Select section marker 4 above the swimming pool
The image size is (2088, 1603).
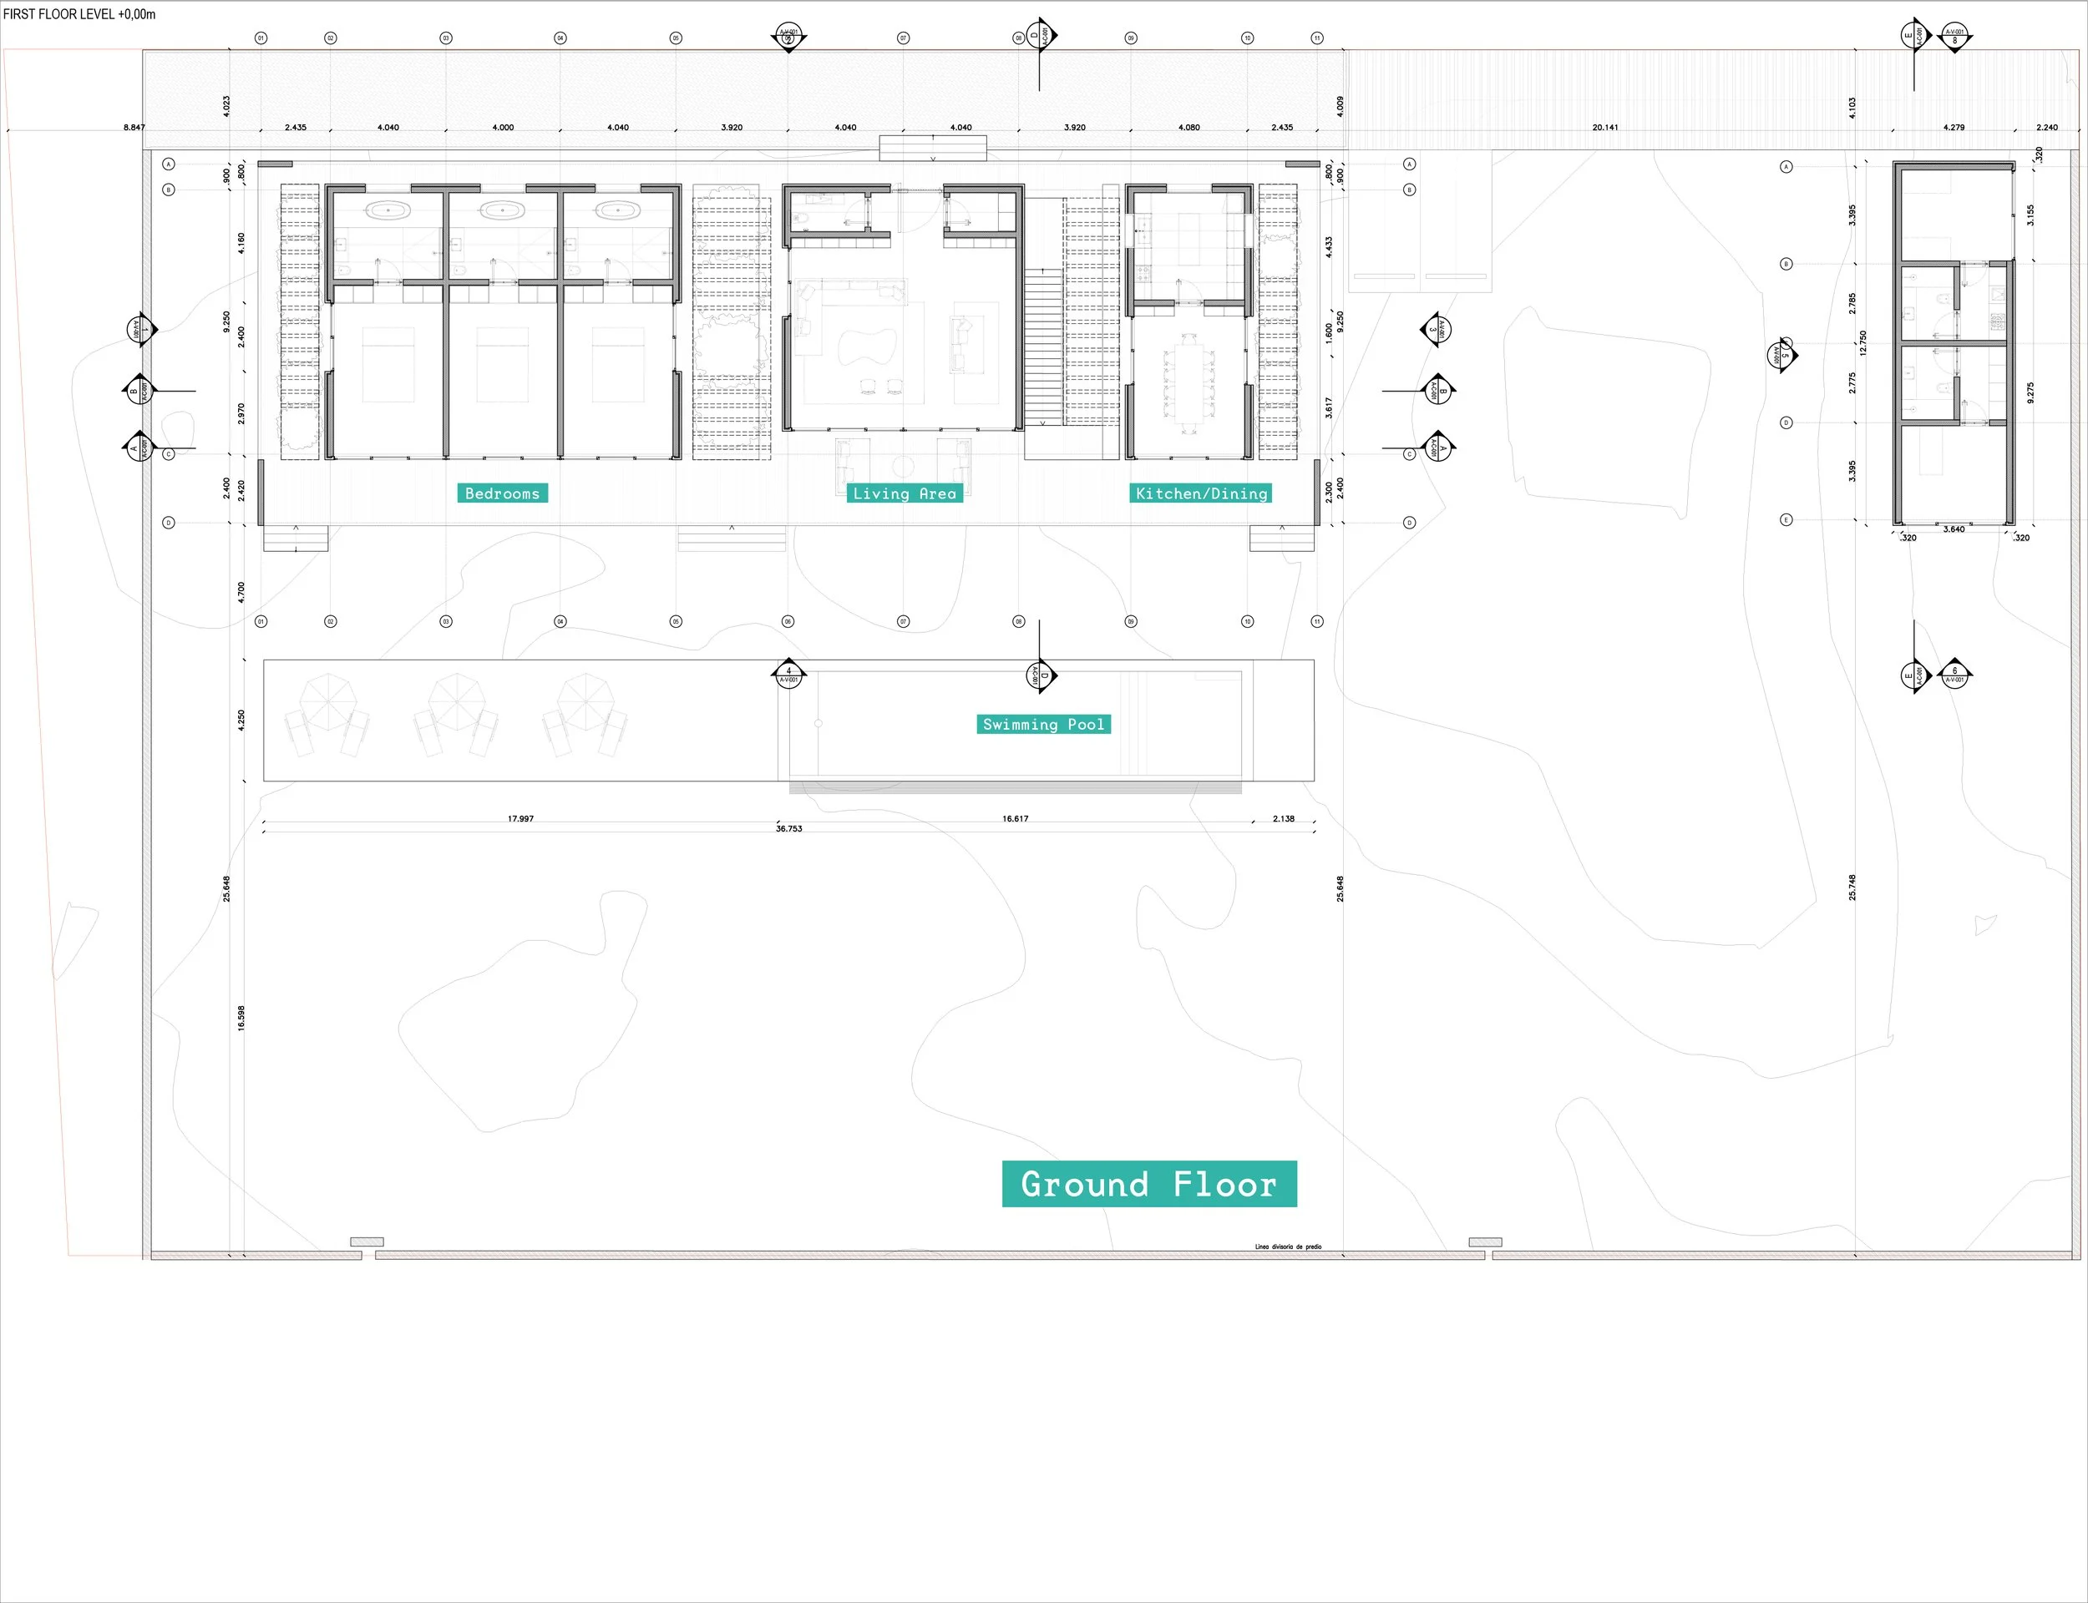point(788,674)
